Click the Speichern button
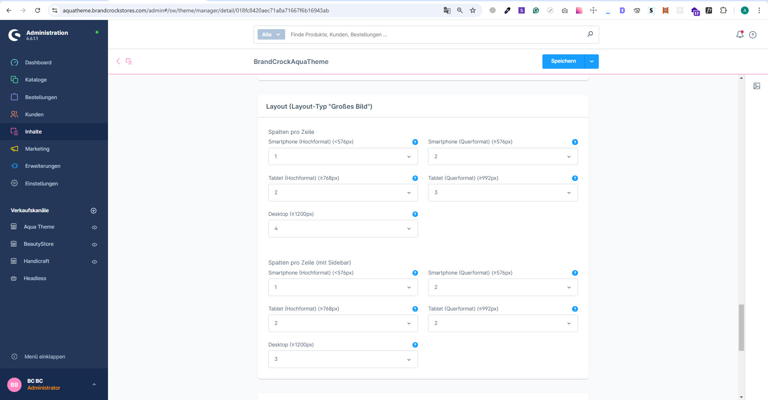This screenshot has width=768, height=400. coord(563,62)
